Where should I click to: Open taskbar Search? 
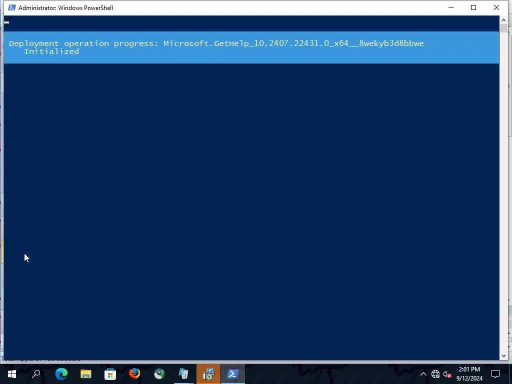tap(36, 374)
